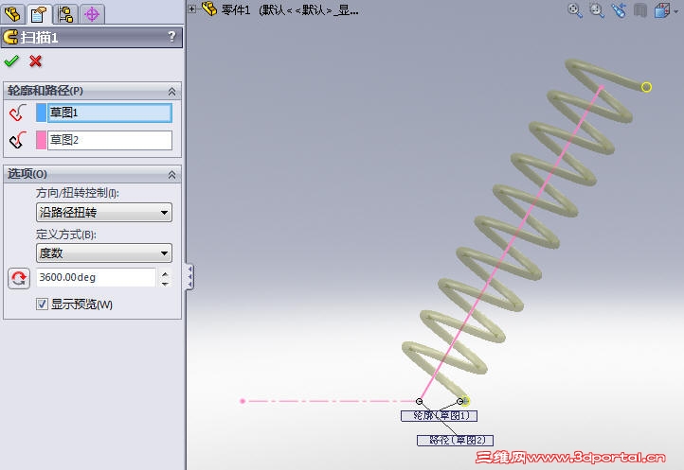Click the help question mark for 扫描1

coord(171,36)
